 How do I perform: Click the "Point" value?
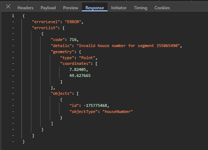tap(87, 58)
